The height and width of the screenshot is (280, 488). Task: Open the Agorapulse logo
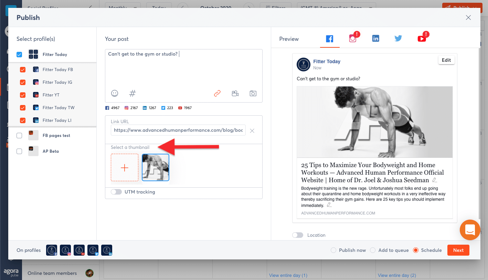point(11,273)
